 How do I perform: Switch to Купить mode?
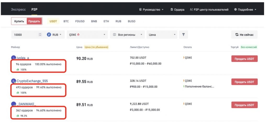19,21
